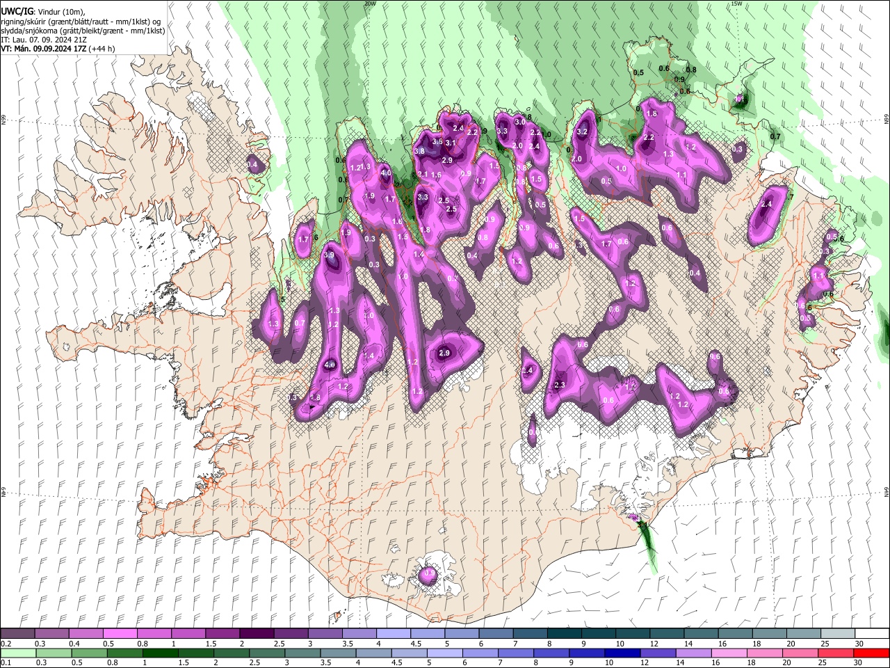Viewport: 890px width, 668px height.
Task: Click the 'UWC/IG: Vindur (10m)' title text
Action: (42, 11)
